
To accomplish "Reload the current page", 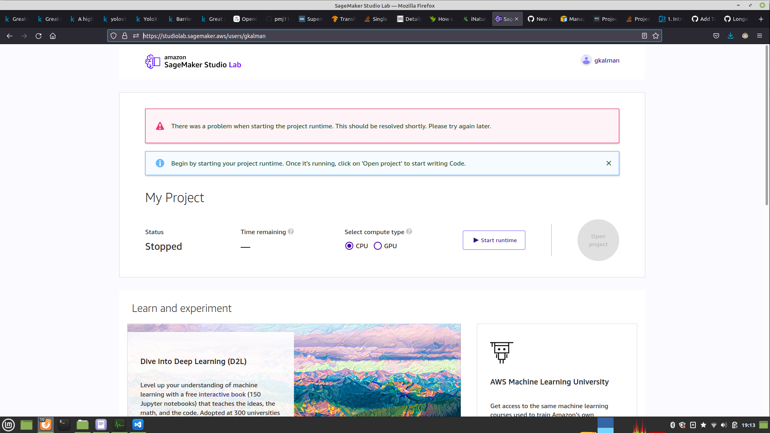I will [38, 36].
